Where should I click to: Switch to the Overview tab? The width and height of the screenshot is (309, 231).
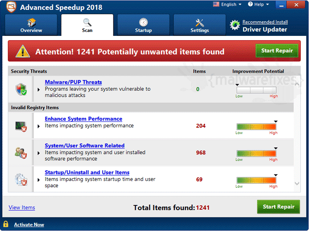[31, 25]
